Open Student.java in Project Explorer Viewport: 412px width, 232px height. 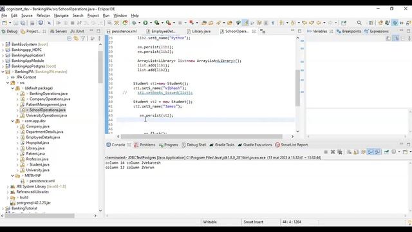point(39,165)
